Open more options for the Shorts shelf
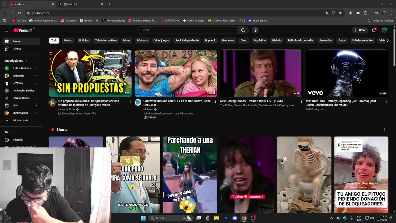The height and width of the screenshot is (223, 396). click(x=385, y=130)
